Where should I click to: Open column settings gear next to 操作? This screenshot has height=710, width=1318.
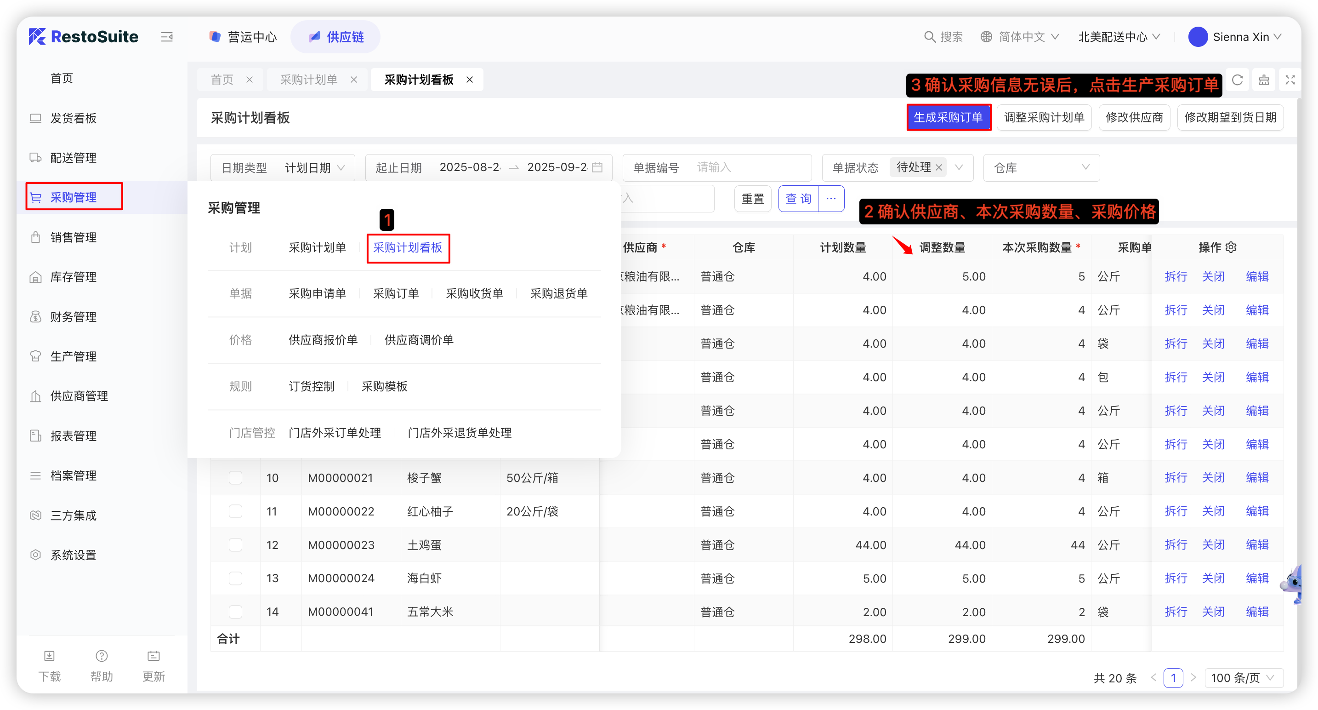point(1231,248)
